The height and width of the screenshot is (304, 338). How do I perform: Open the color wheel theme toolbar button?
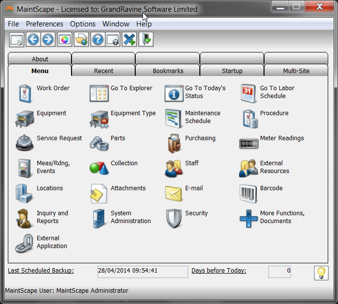(65, 40)
